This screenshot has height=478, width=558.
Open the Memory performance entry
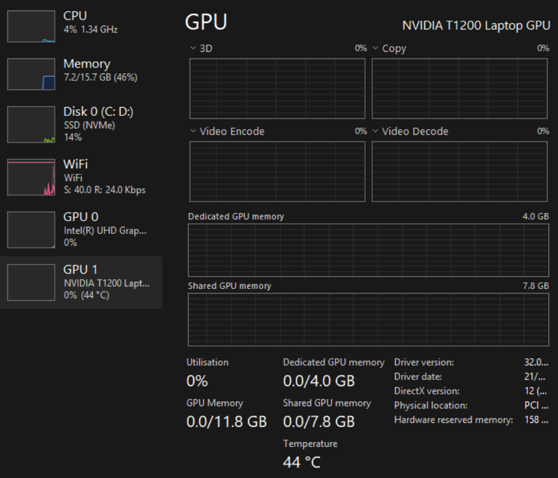(x=81, y=74)
